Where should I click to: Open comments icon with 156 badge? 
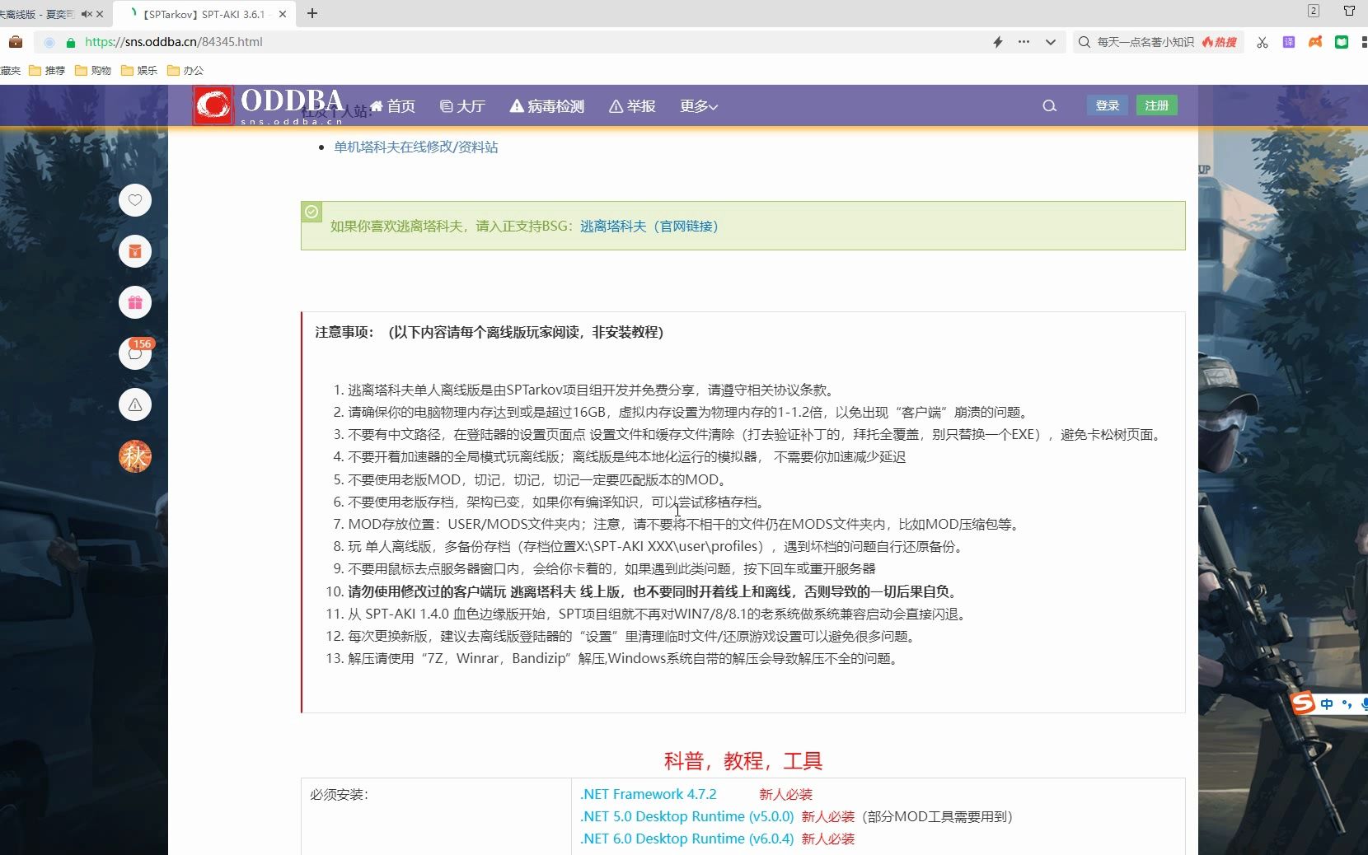click(x=135, y=353)
